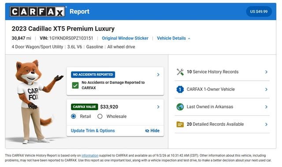Click the NO ACCIDENTS REPORTED badge

[x=93, y=75]
